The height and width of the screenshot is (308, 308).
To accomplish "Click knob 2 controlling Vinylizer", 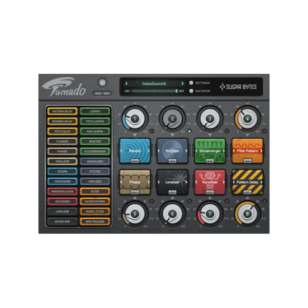I will tap(172, 119).
